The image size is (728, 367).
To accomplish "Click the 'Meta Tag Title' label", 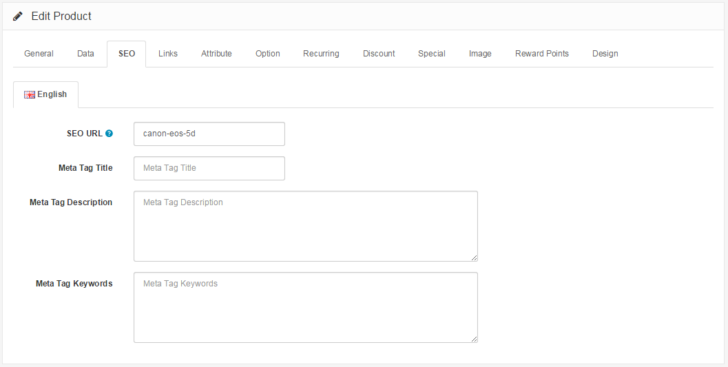I will coord(85,168).
